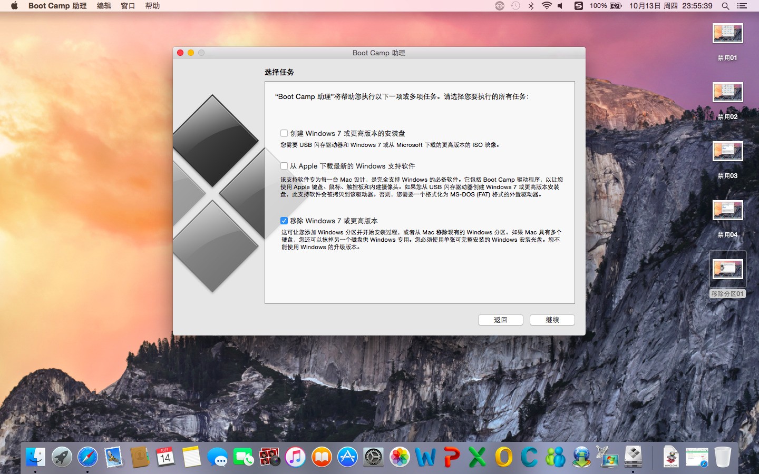Screen dimensions: 759x474
Task: Click the 继续 button
Action: pos(552,320)
